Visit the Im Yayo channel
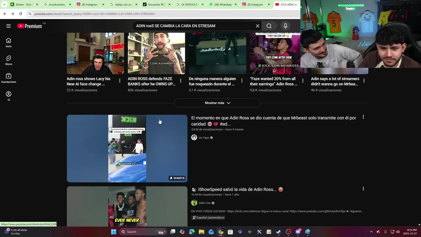 coord(204,138)
